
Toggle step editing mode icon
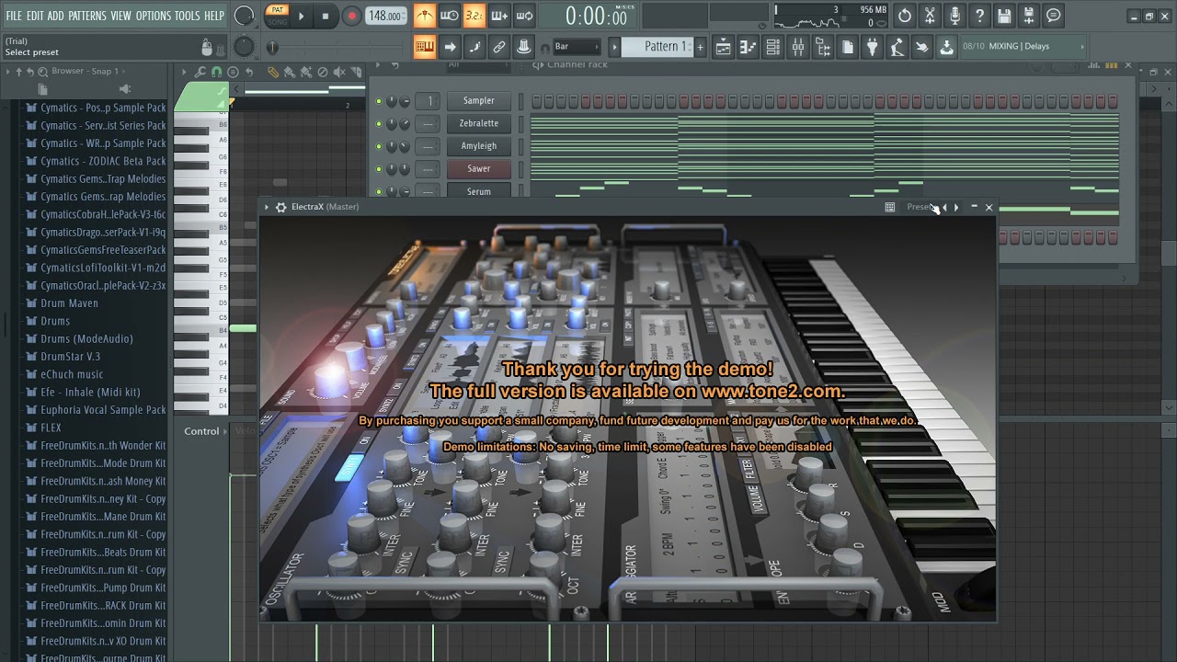[474, 47]
